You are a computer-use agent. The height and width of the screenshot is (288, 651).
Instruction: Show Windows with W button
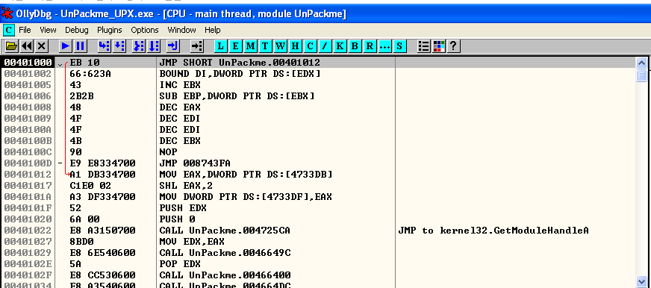pyautogui.click(x=280, y=46)
